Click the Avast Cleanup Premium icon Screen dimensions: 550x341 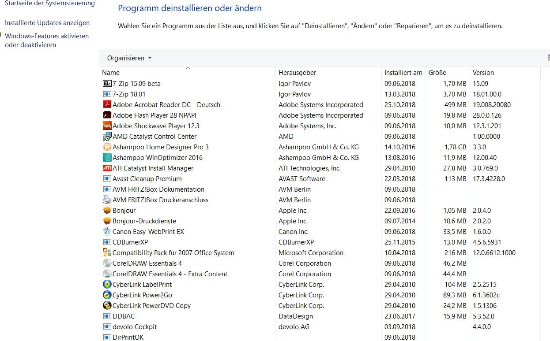(x=107, y=178)
